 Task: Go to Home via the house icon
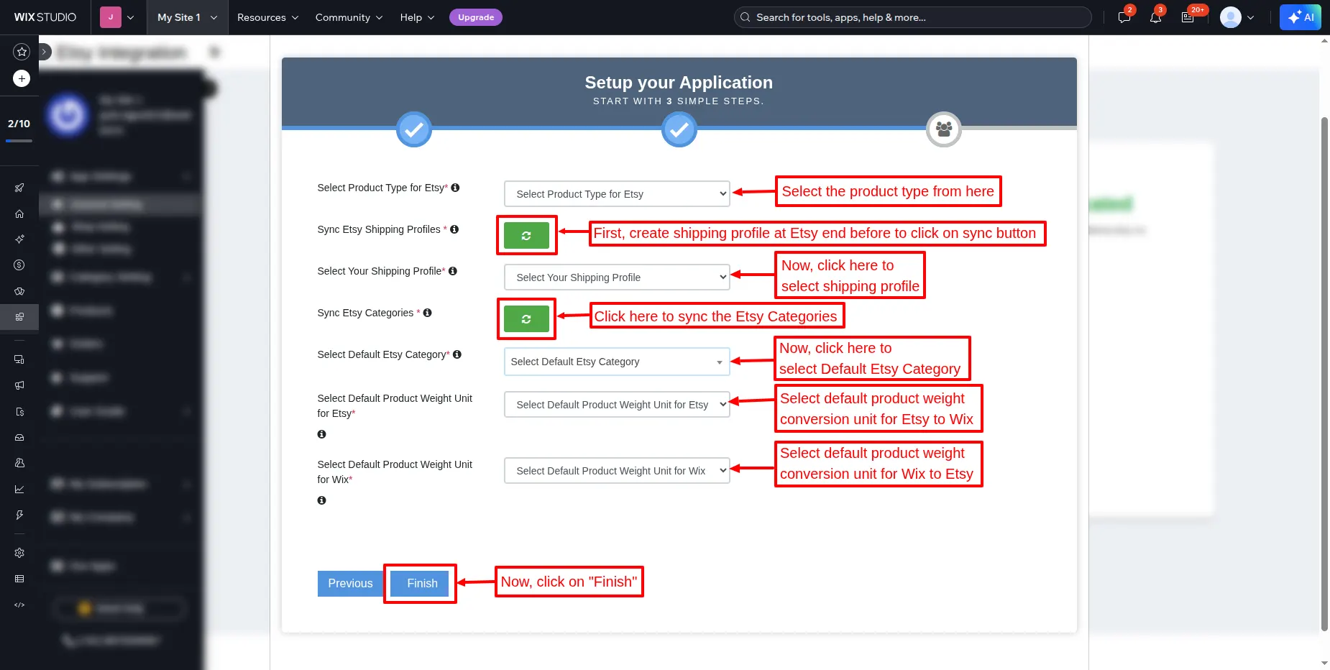[19, 214]
